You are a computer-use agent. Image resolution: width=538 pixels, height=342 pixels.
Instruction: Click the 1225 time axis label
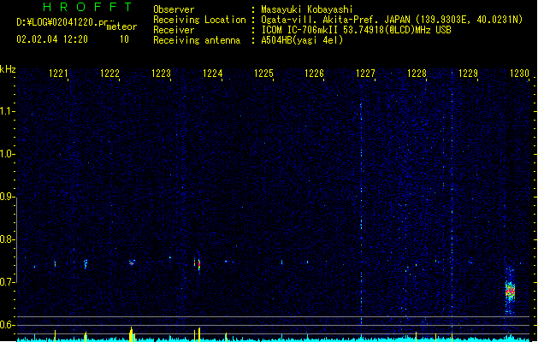(263, 74)
